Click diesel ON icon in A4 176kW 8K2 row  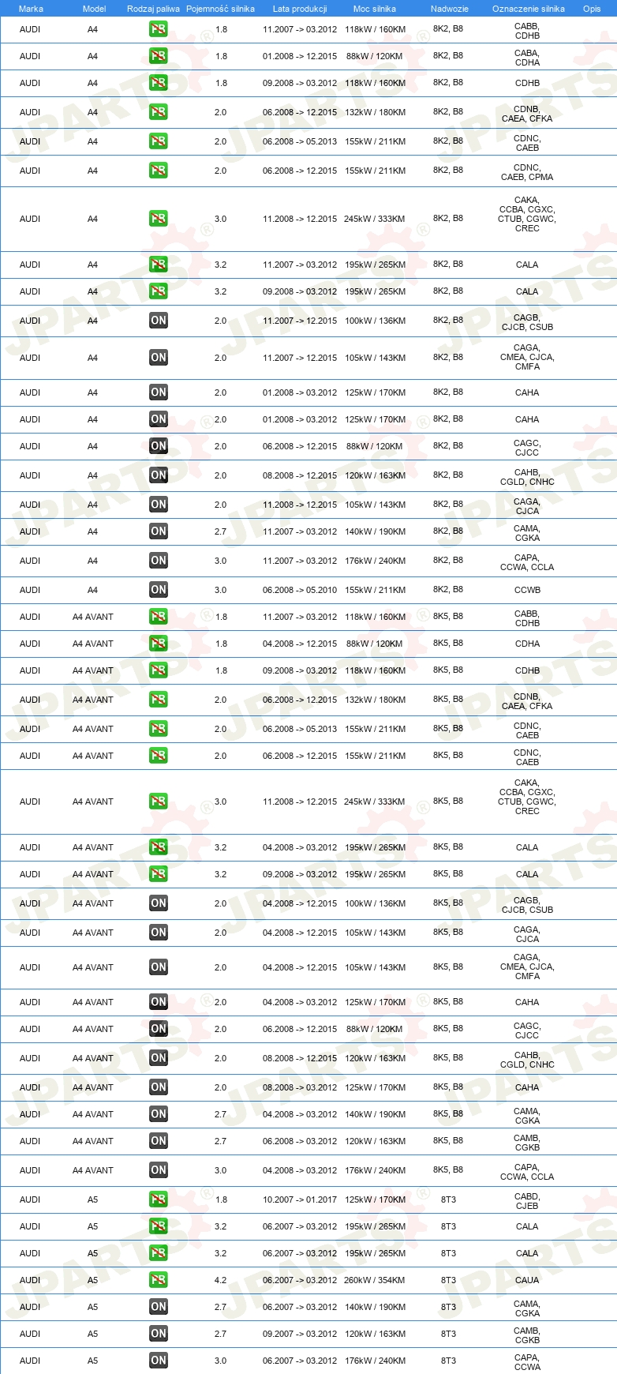(x=159, y=561)
